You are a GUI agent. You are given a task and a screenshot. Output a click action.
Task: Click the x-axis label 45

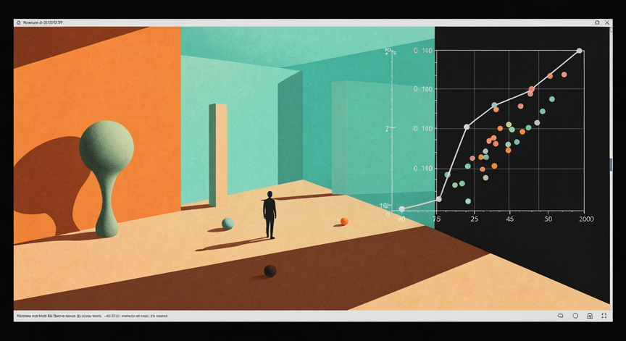[x=510, y=219]
